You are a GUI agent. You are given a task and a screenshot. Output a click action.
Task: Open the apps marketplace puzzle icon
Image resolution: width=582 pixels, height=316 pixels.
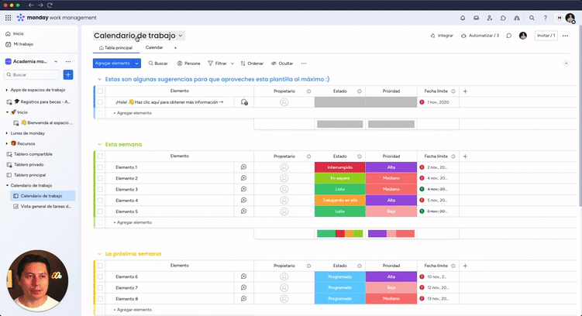pos(503,17)
